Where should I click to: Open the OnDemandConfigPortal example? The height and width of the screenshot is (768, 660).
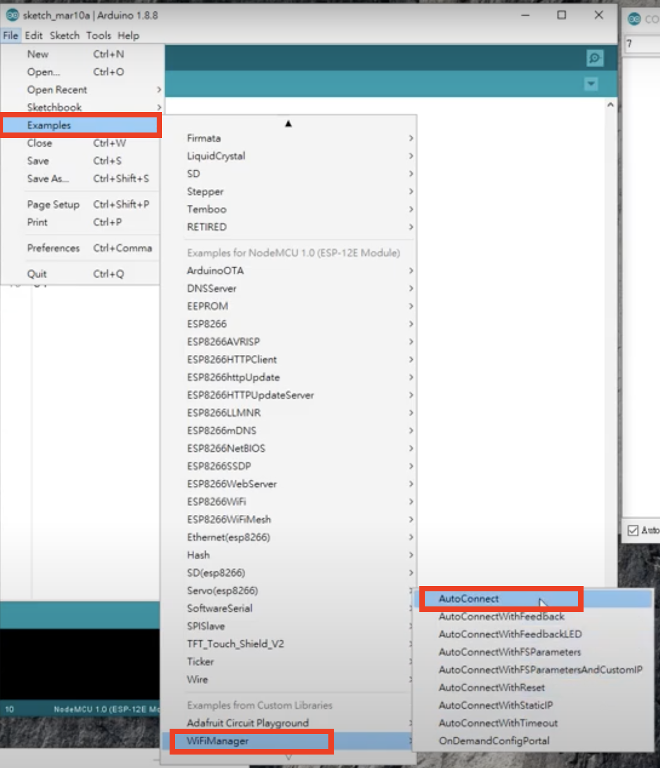pyautogui.click(x=494, y=741)
